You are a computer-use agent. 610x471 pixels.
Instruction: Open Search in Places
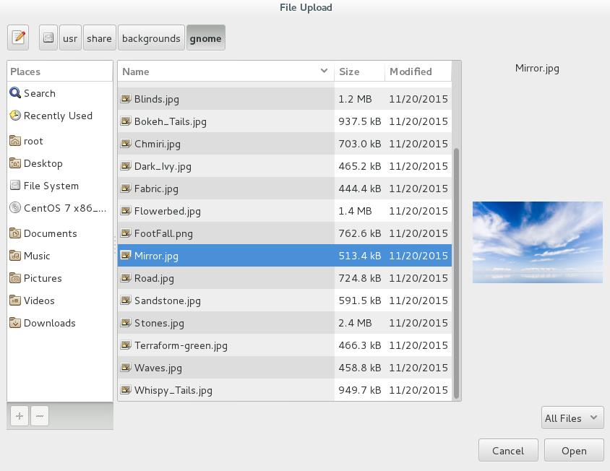[x=60, y=93]
